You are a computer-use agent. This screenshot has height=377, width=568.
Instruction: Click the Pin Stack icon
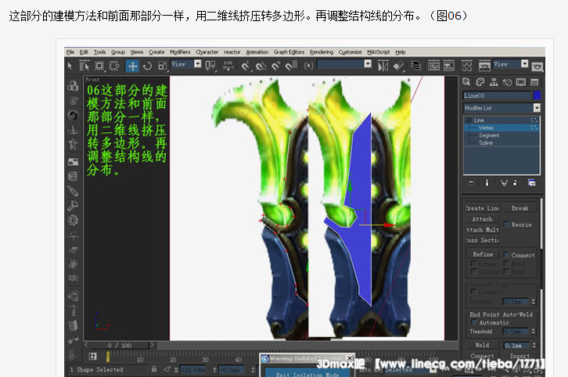[x=470, y=183]
